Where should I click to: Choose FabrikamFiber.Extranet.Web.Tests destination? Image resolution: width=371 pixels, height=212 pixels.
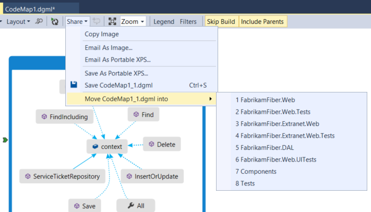pos(291,135)
